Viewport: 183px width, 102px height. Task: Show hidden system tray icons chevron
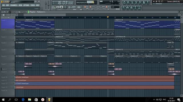[154, 99]
